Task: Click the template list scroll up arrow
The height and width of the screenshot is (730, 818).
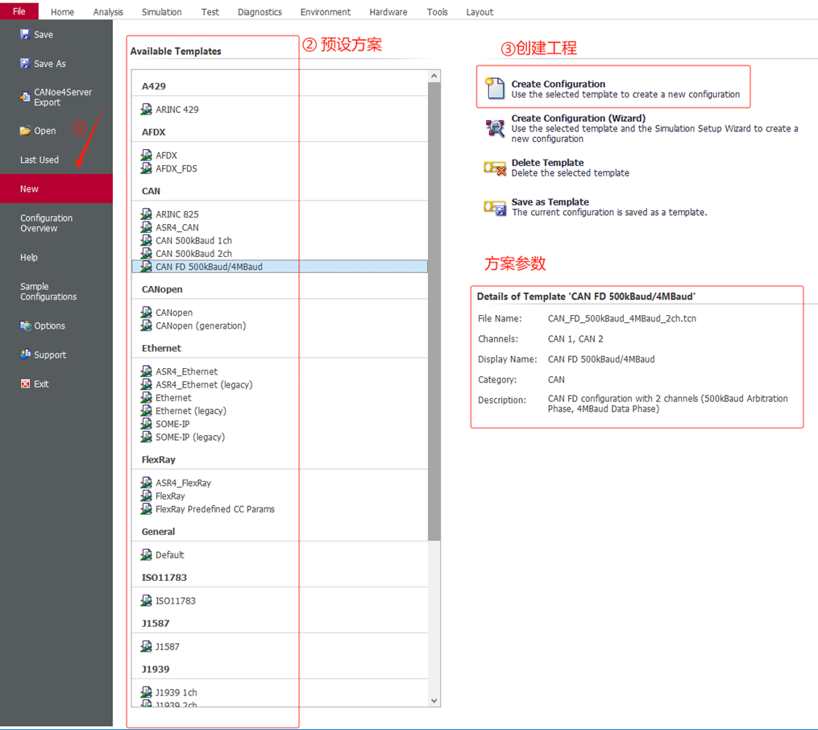Action: click(x=434, y=76)
